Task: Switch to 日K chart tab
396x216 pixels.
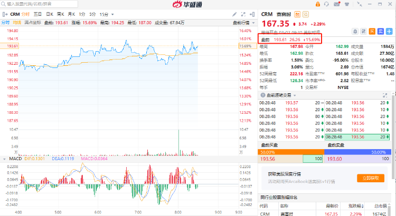Action: pyautogui.click(x=50, y=14)
